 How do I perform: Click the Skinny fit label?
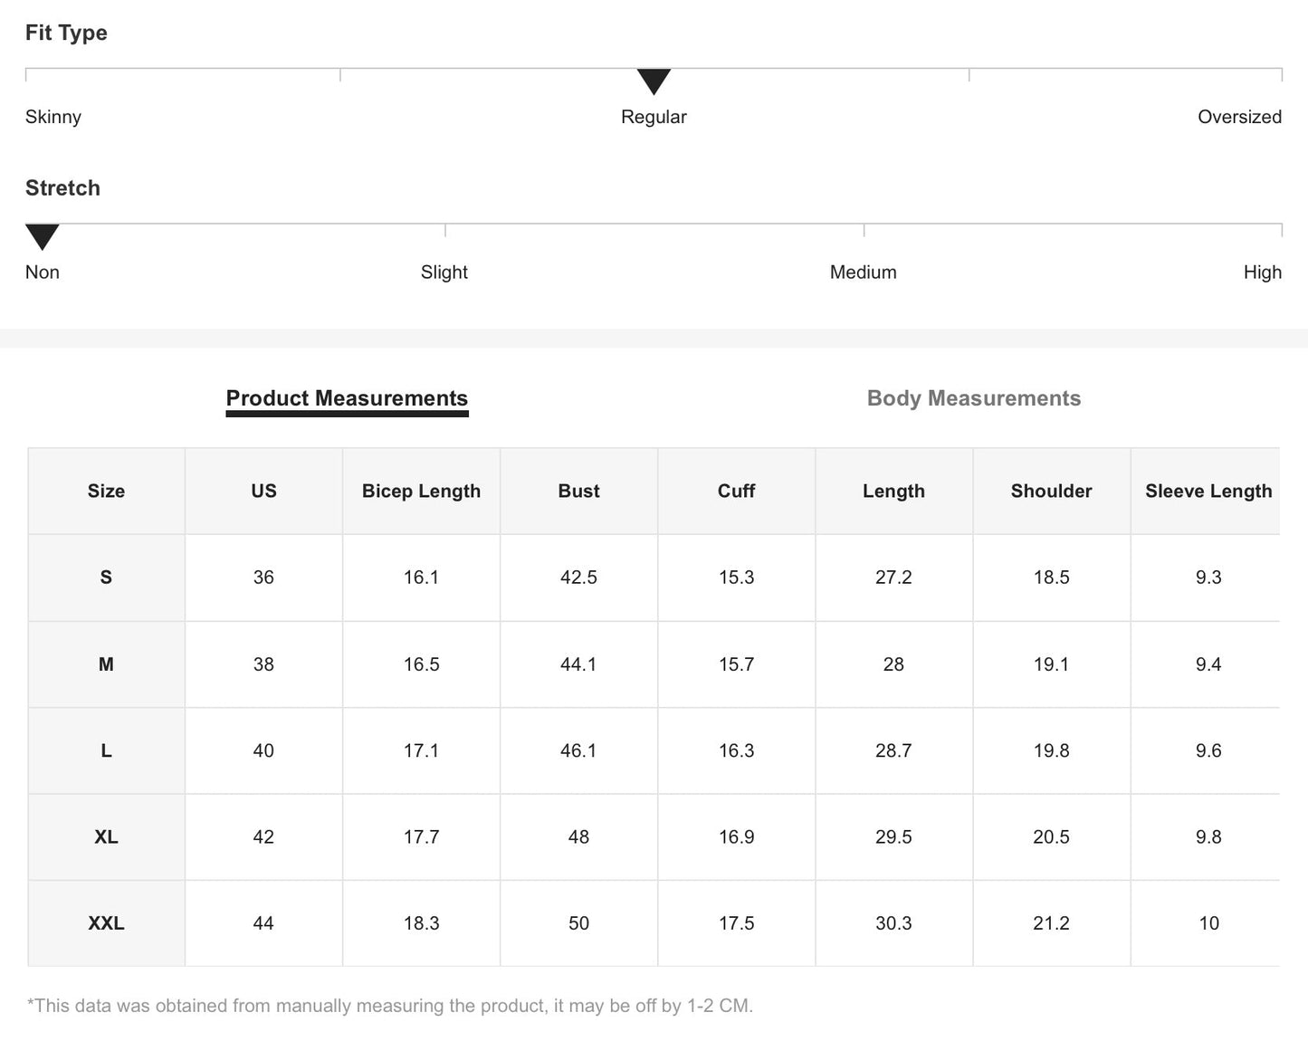pos(53,117)
